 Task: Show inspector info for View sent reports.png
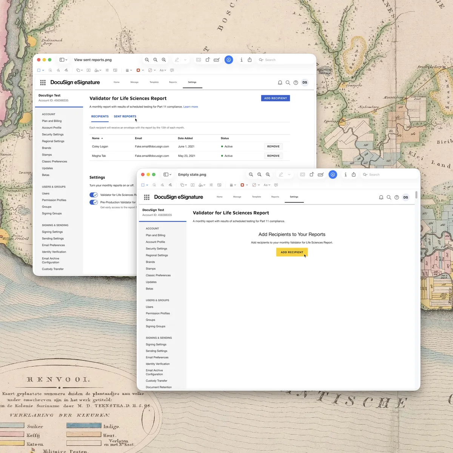click(x=242, y=60)
